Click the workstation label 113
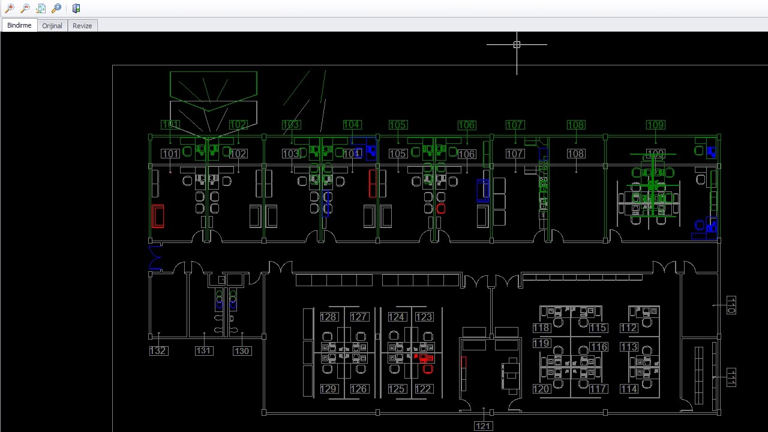Screen dimensions: 768x432 point(629,347)
